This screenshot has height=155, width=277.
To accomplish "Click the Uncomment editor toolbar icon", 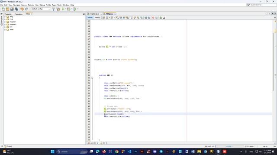I will (164, 18).
